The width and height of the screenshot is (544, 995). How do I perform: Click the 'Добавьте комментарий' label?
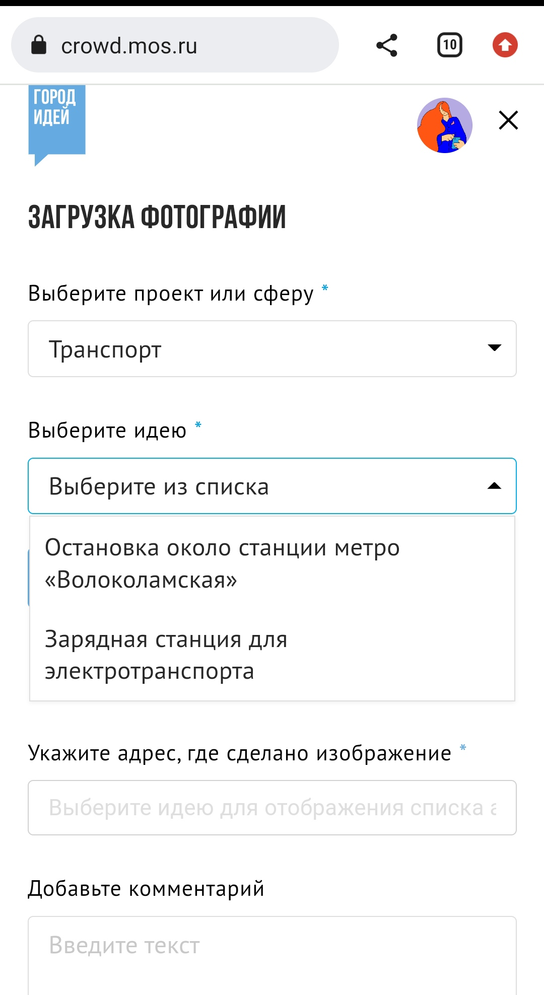click(x=146, y=889)
